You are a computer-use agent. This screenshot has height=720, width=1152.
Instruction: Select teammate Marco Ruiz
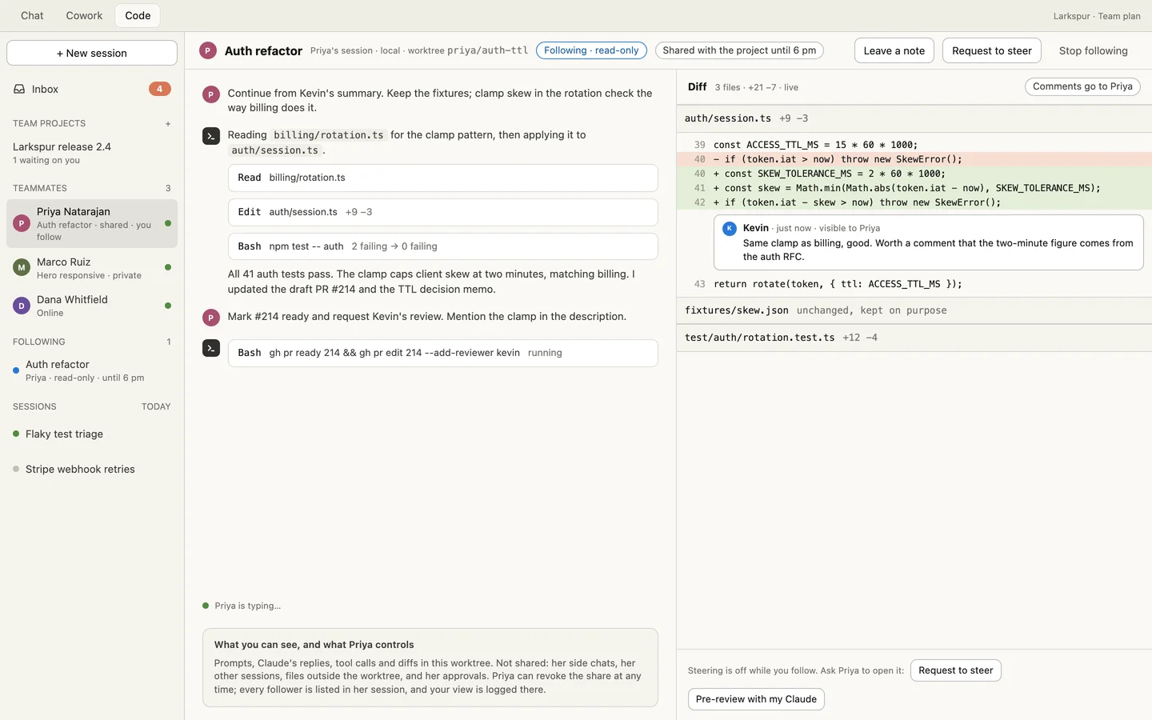point(92,267)
